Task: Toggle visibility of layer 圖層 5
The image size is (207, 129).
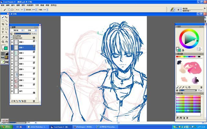Action: coord(12,42)
